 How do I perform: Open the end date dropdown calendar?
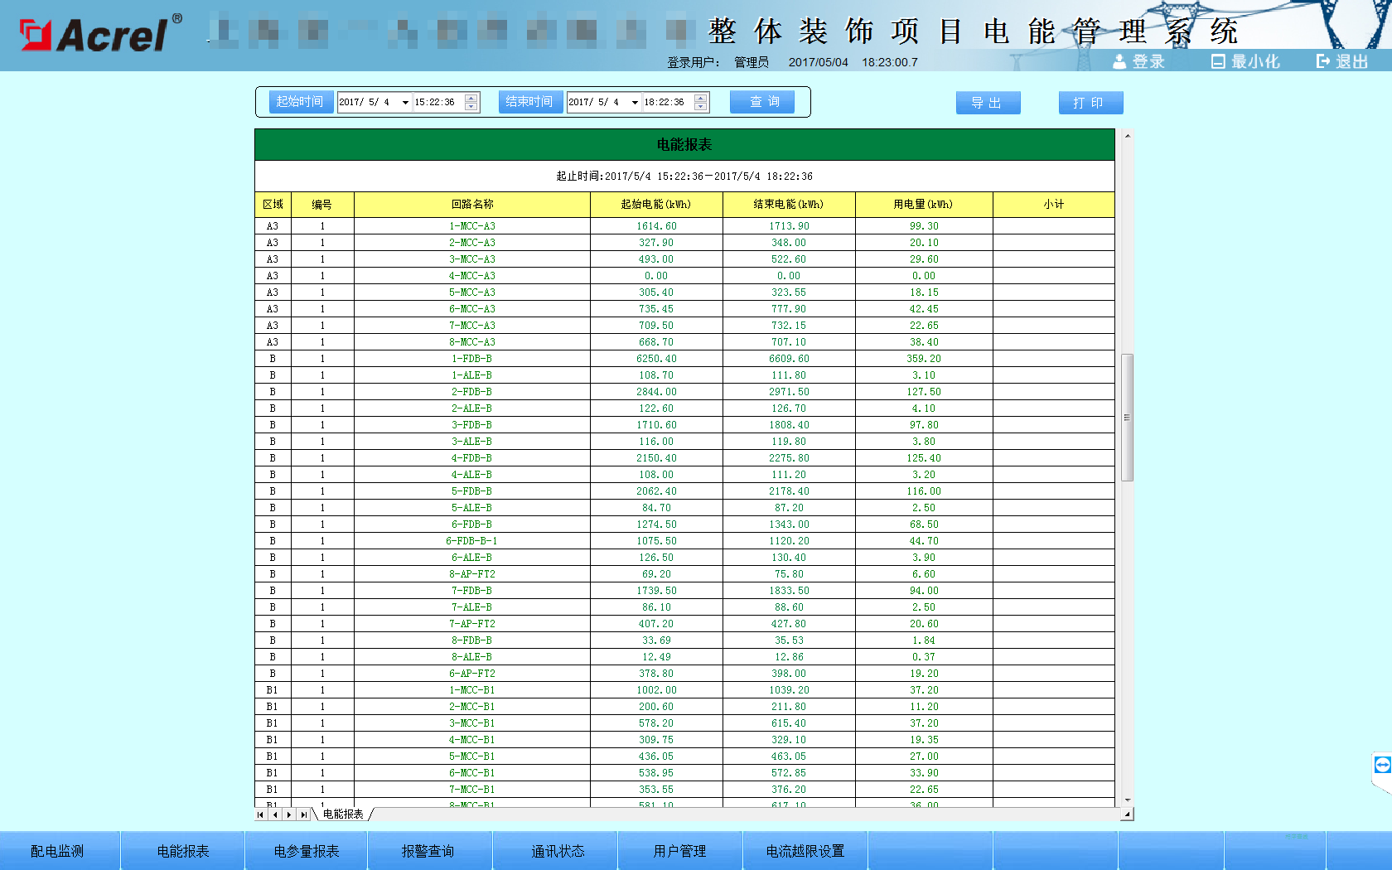click(x=635, y=103)
